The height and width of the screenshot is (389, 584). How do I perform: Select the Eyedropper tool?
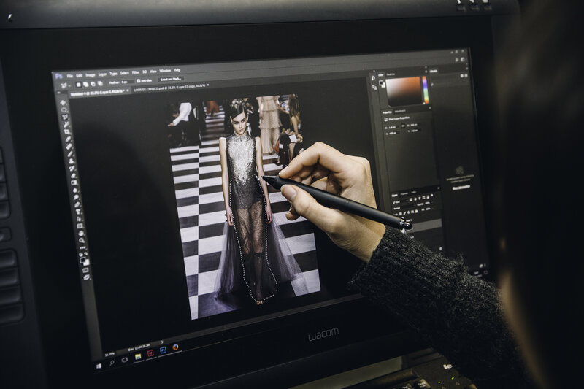click(68, 139)
